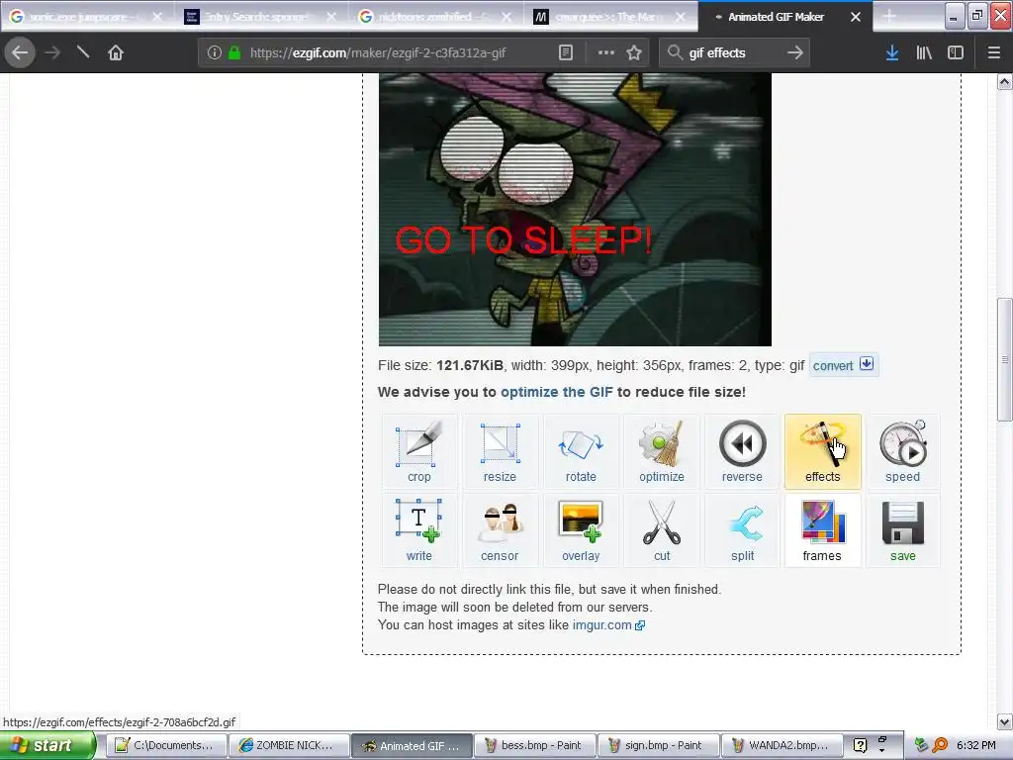Open reader view icon
The height and width of the screenshot is (760, 1013).
click(566, 52)
